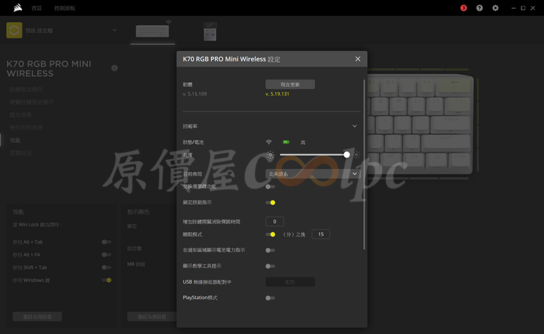Click the 高 battery level text
The width and height of the screenshot is (544, 334).
point(303,142)
